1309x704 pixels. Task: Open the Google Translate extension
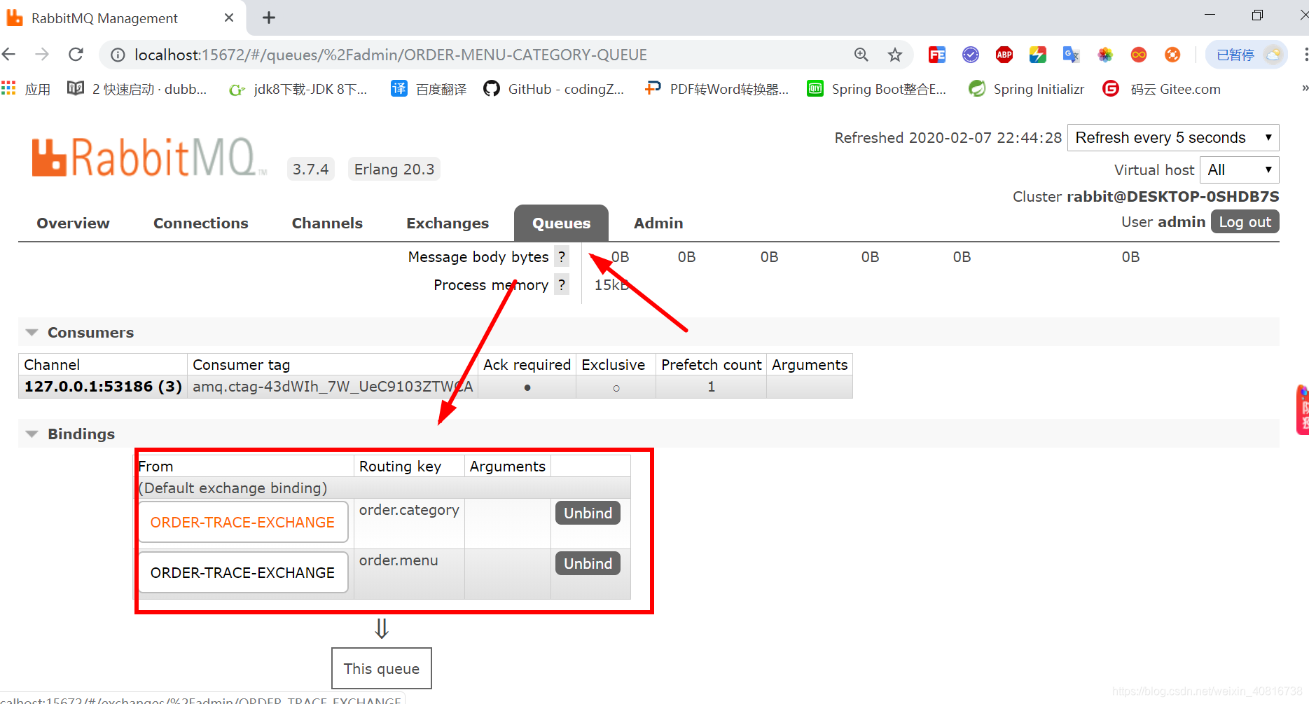(1071, 55)
